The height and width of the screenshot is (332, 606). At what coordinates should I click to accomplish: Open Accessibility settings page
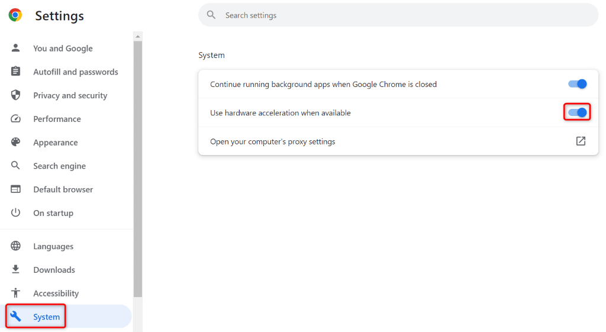(56, 294)
